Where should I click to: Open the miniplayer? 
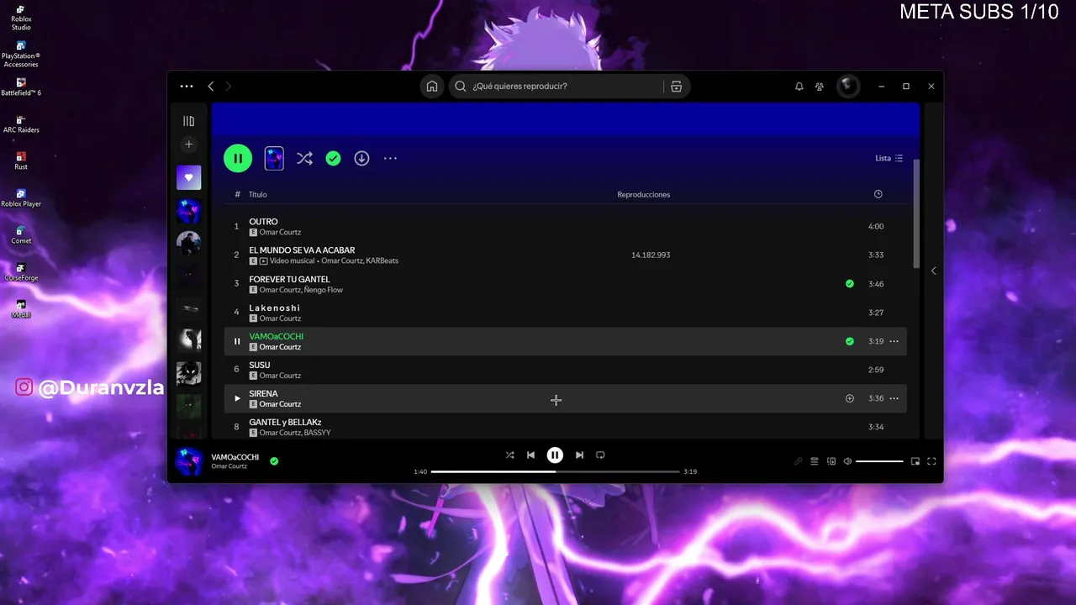915,461
